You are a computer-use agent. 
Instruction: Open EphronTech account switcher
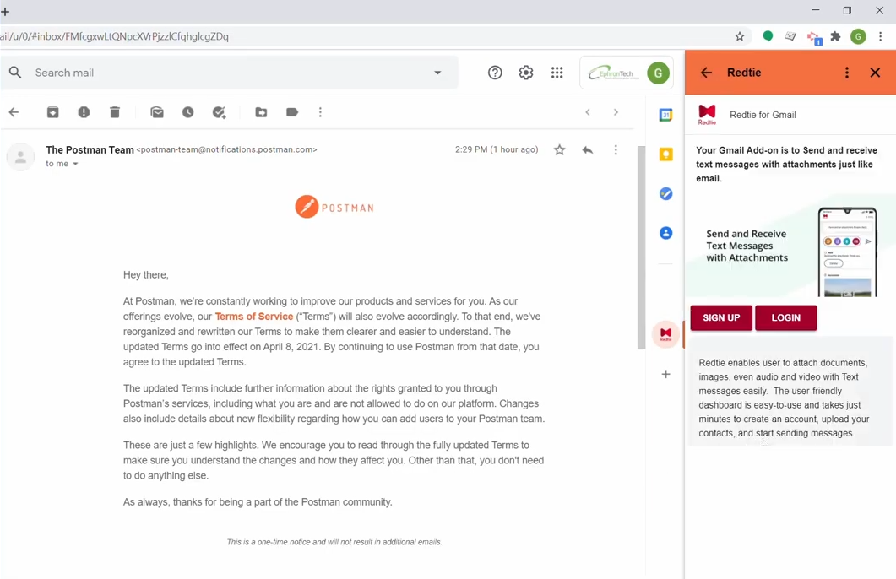627,73
